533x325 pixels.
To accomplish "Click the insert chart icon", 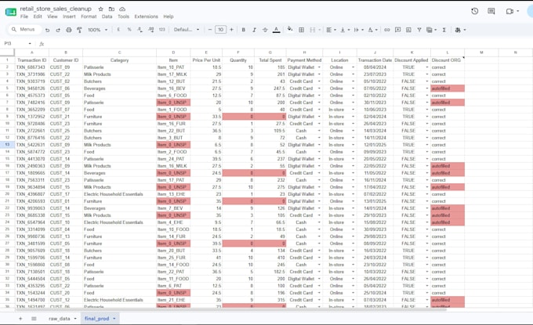I will (x=408, y=30).
